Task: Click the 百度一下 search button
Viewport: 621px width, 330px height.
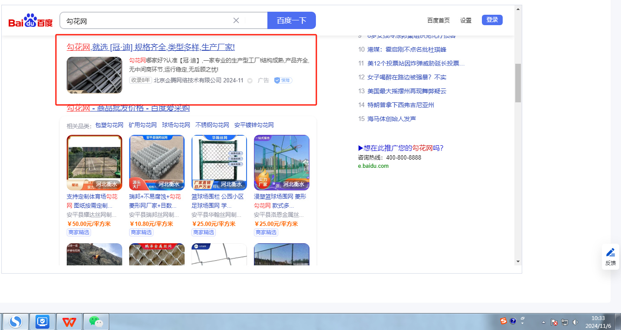Action: click(292, 20)
